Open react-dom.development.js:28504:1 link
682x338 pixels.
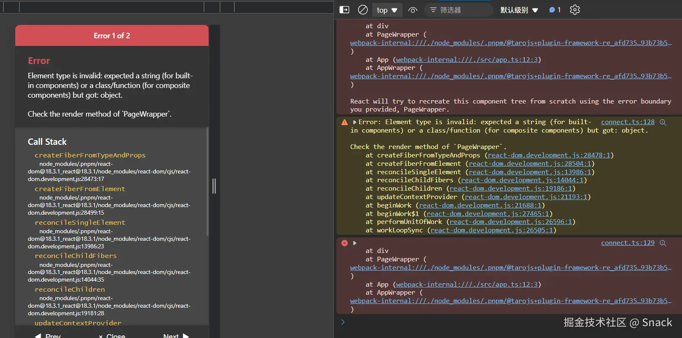(x=530, y=164)
